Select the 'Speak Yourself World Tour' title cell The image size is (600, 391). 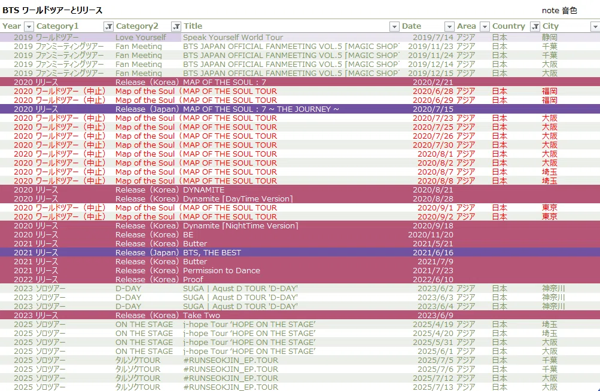(233, 38)
